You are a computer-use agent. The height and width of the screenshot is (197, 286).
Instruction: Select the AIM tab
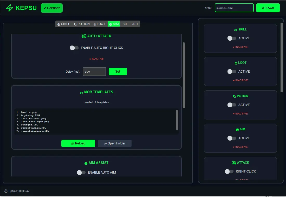114,24
